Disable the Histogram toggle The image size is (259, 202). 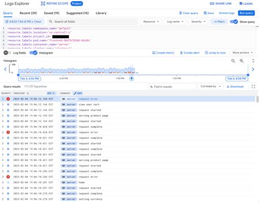(x=33, y=53)
